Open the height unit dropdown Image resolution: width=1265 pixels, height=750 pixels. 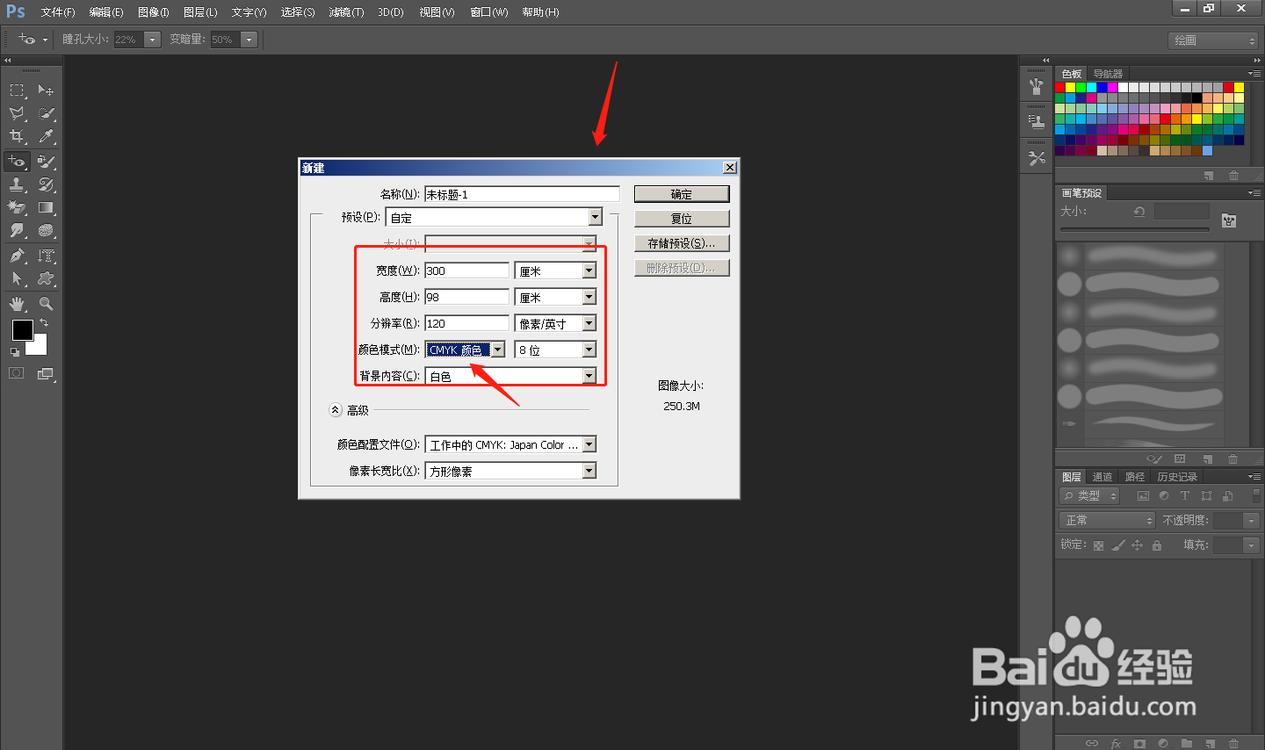tap(555, 297)
